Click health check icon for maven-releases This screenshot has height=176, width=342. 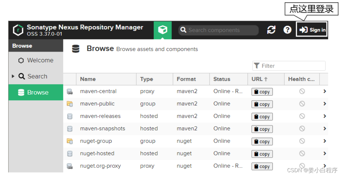pos(302,116)
